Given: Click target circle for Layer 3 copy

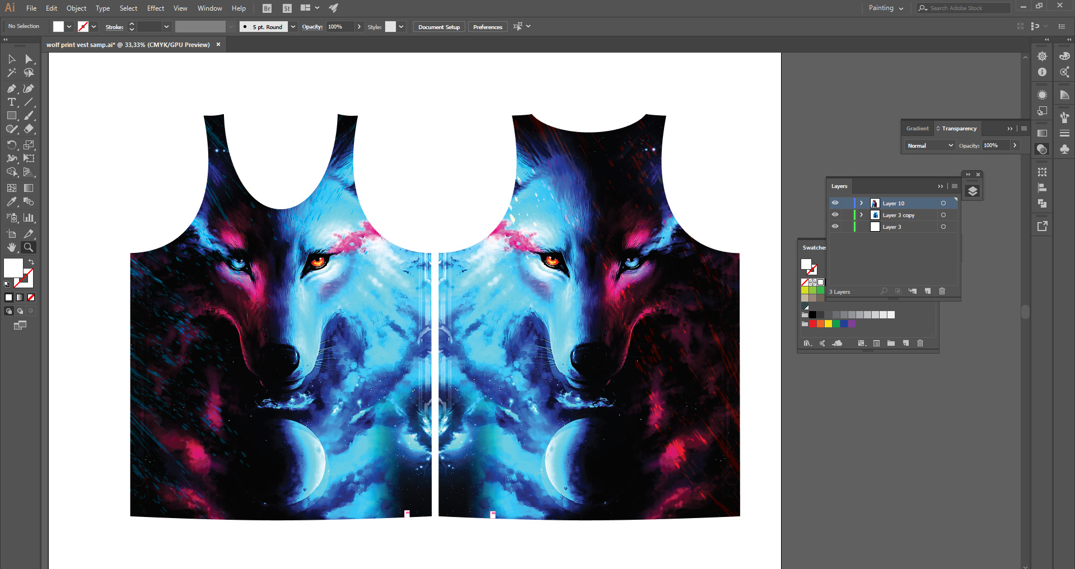Looking at the screenshot, I should (x=943, y=215).
